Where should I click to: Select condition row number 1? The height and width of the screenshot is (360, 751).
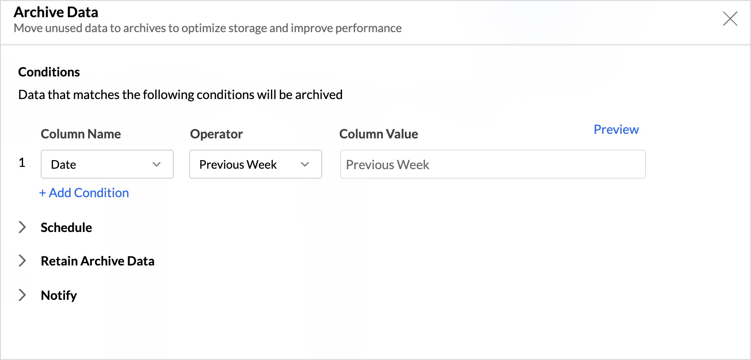(x=22, y=163)
